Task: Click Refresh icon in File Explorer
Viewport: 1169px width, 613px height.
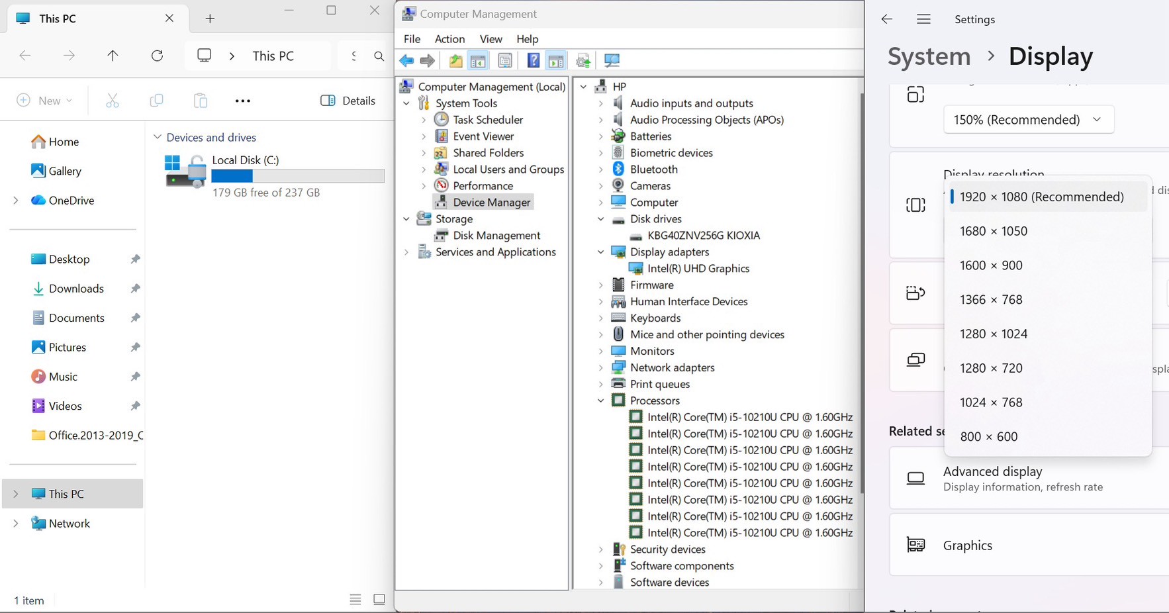Action: coord(157,56)
